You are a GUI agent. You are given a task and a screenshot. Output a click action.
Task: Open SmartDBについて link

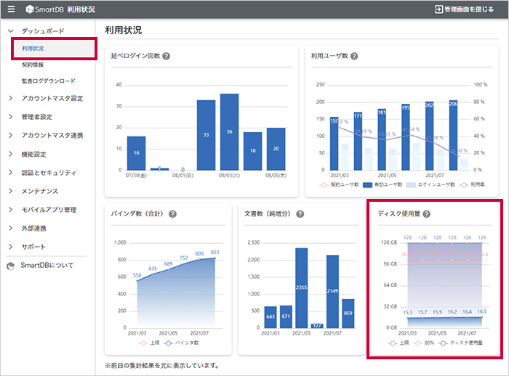(x=47, y=265)
